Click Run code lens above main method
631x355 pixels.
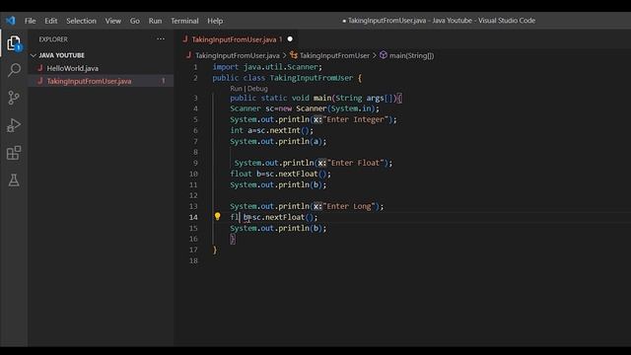click(236, 88)
